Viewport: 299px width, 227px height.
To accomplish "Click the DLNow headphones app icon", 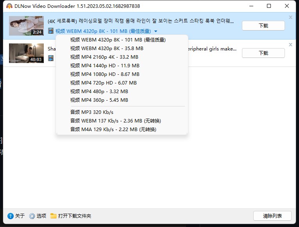I will click(9, 6).
